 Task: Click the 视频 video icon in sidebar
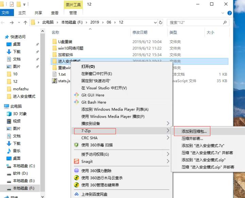(9, 121)
